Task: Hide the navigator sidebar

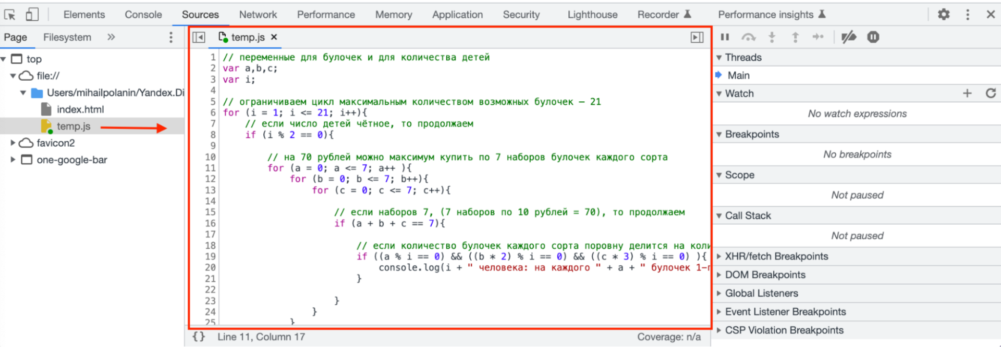Action: tap(199, 37)
